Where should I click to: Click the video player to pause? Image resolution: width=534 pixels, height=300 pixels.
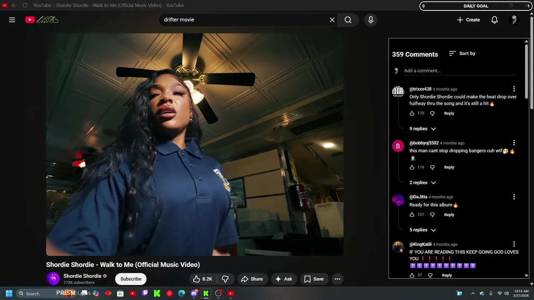pyautogui.click(x=195, y=145)
